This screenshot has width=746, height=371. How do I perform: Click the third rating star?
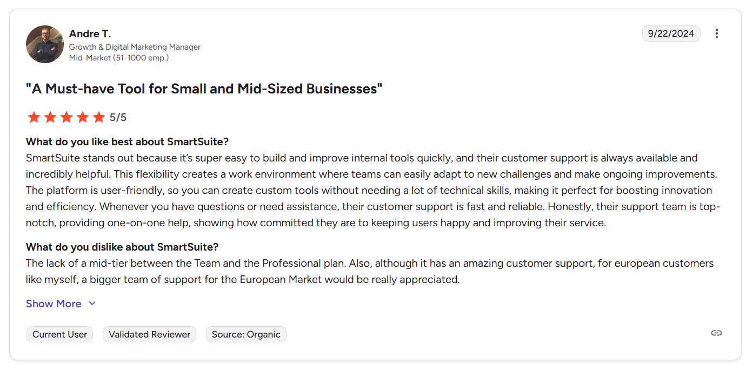click(x=66, y=117)
